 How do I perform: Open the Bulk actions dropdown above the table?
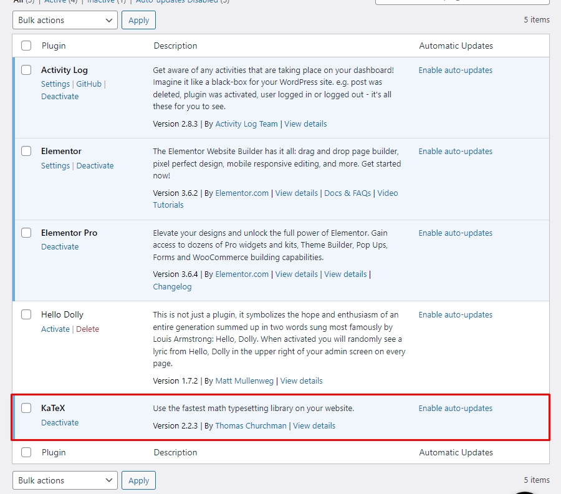65,20
